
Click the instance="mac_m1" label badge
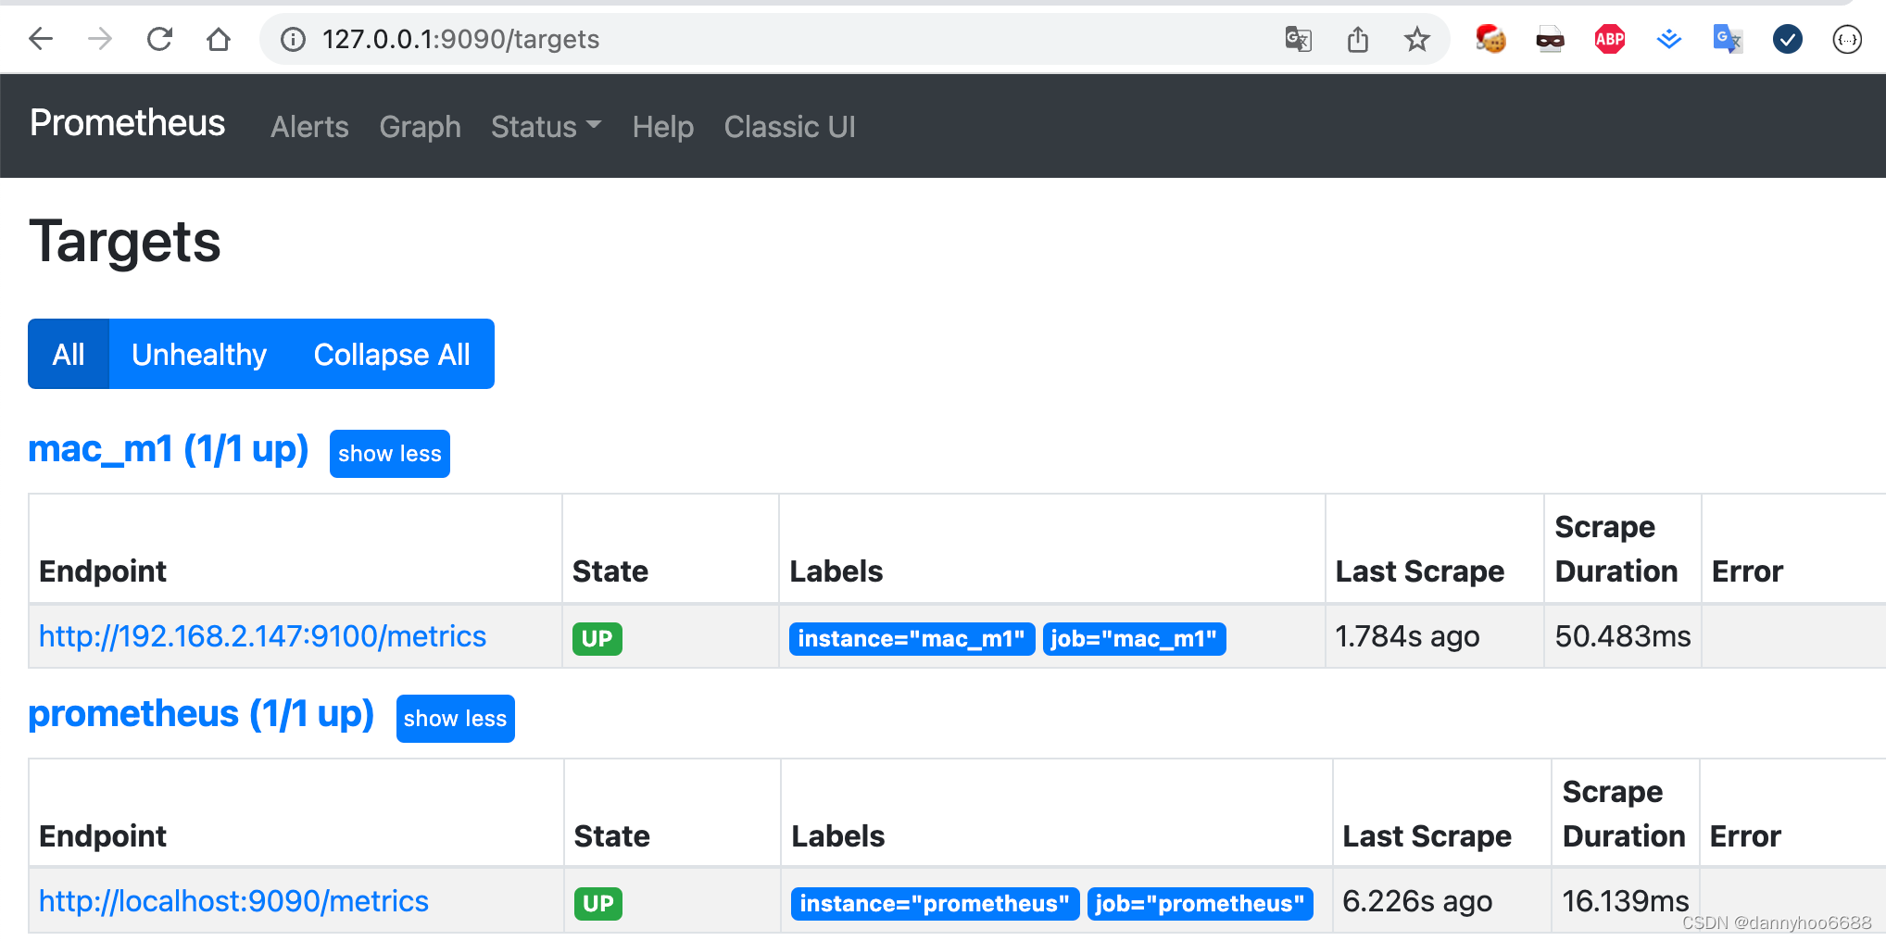pos(912,638)
